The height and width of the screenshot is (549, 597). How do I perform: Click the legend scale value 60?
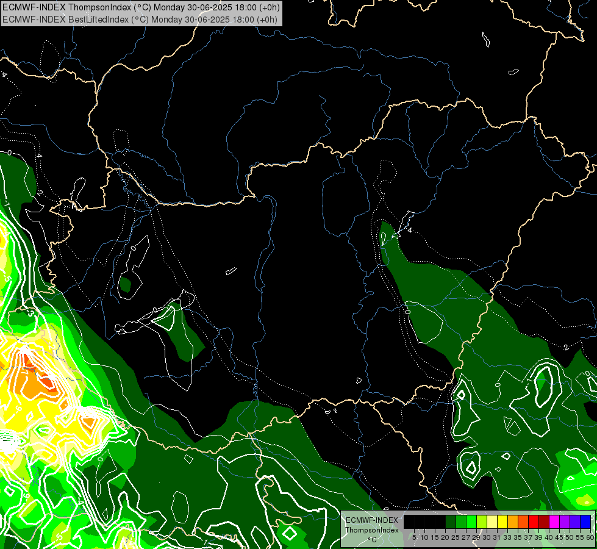pos(590,537)
